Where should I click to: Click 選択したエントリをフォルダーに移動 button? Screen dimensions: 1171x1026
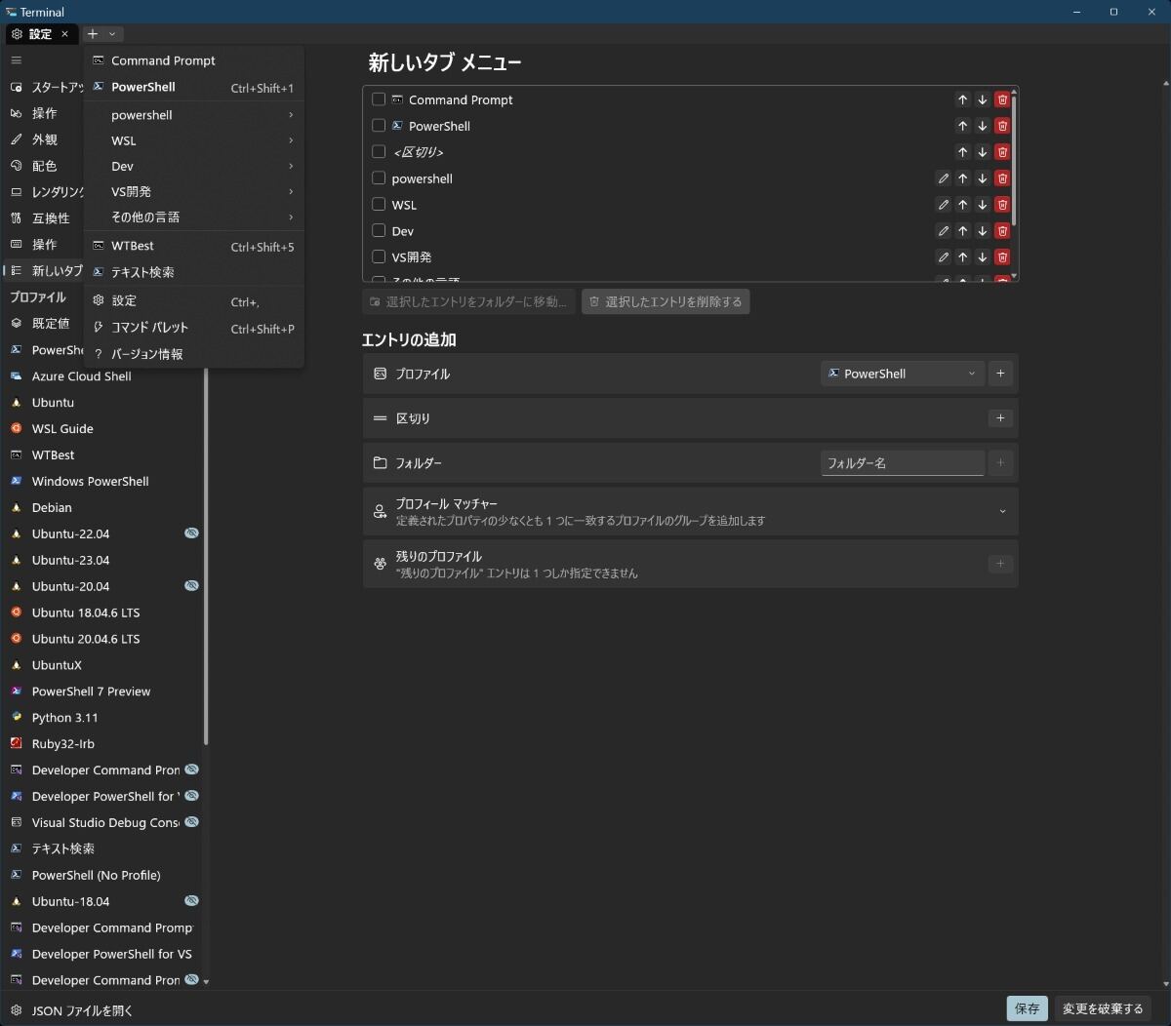pos(468,301)
